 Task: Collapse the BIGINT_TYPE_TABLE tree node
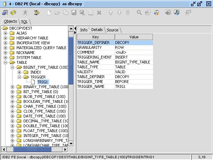tap(12, 67)
